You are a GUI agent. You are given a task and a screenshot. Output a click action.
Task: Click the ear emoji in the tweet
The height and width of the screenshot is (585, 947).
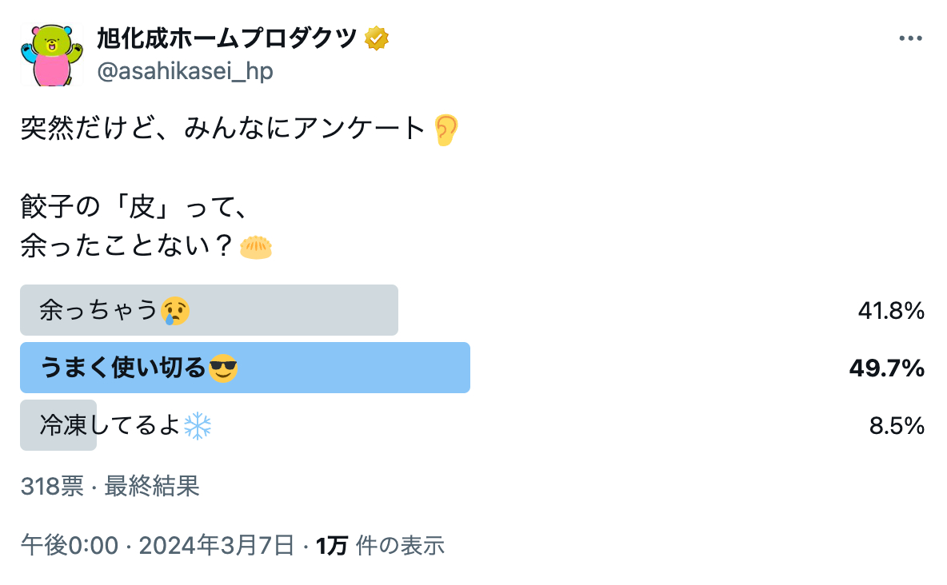point(446,129)
